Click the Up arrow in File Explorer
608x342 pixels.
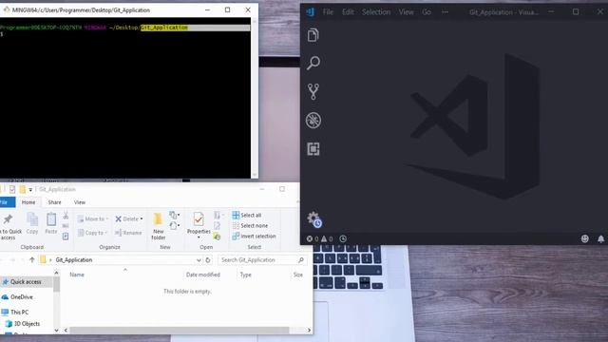coord(32,259)
